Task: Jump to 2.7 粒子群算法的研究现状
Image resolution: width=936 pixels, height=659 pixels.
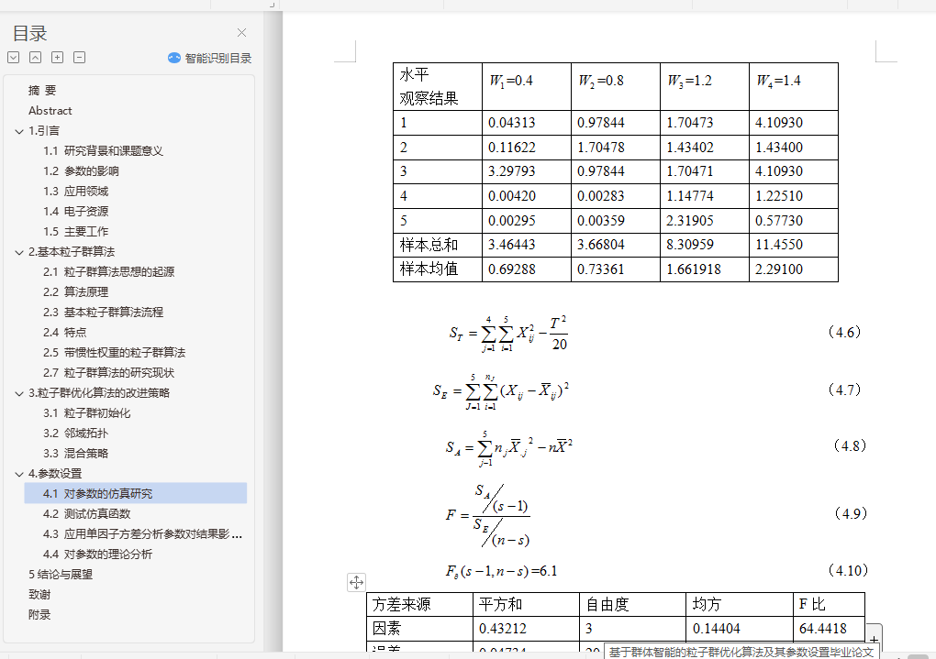Action: coord(108,373)
